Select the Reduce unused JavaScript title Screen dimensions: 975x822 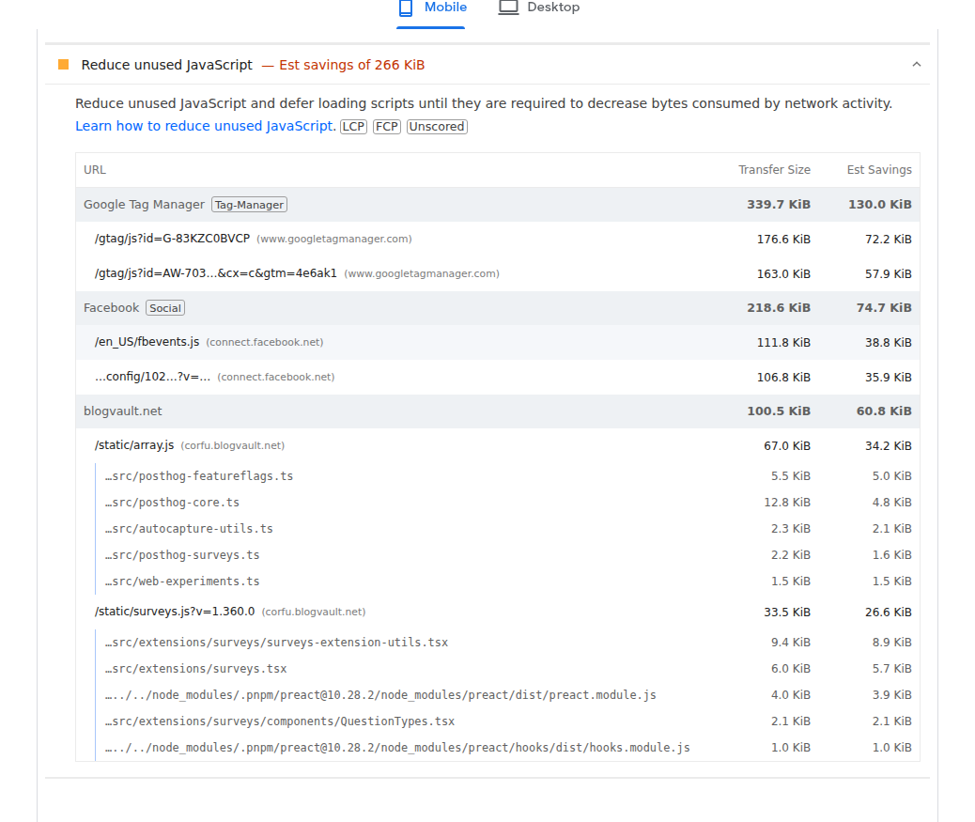(x=166, y=65)
